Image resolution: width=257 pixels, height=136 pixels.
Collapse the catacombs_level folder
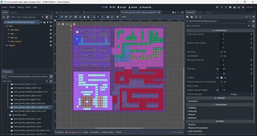[x=8, y=115]
